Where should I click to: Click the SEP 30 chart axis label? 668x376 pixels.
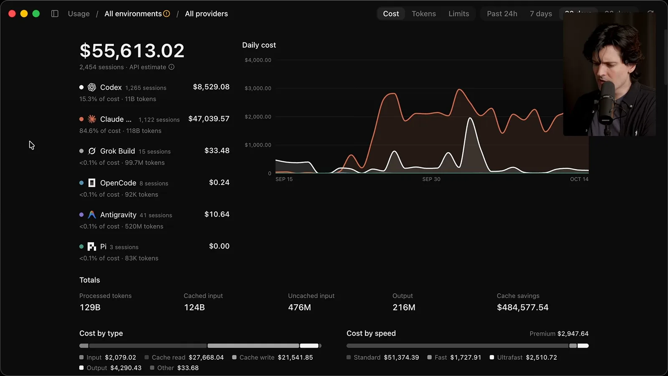(431, 179)
